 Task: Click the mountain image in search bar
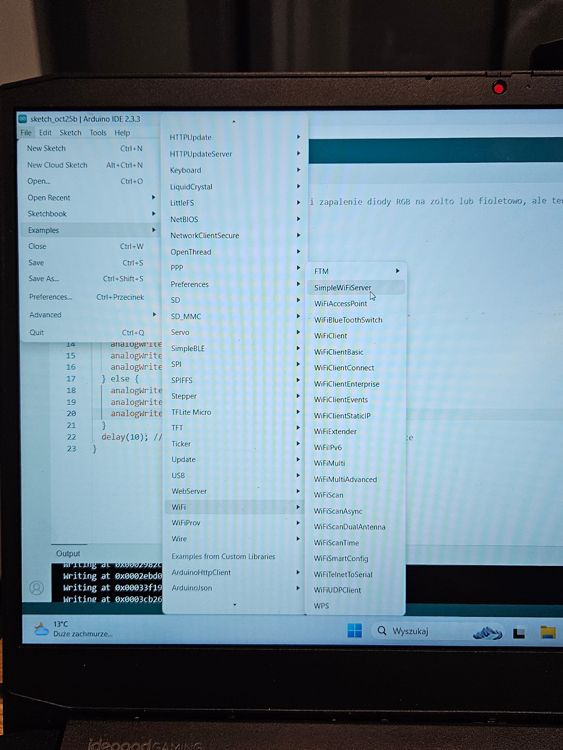click(487, 633)
